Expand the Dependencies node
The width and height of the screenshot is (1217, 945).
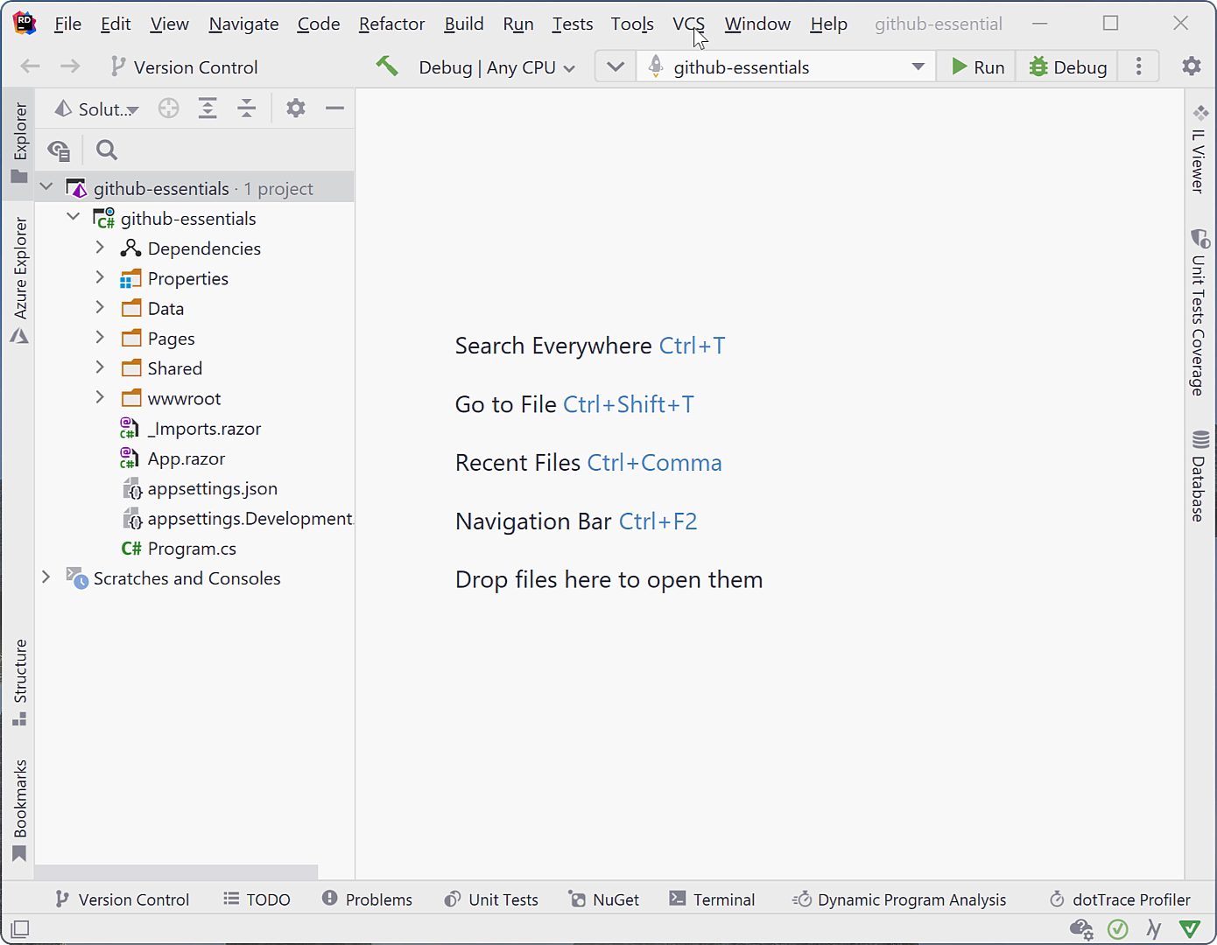coord(100,248)
